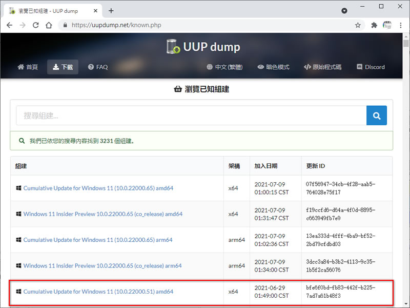
Task: Go back to the previous page
Action: click(9, 25)
